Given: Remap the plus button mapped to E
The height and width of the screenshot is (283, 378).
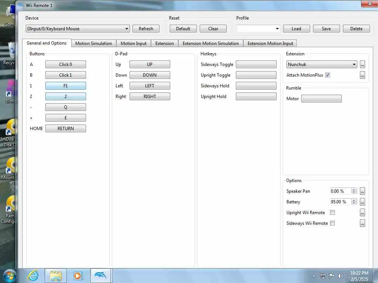Looking at the screenshot, I should point(66,118).
